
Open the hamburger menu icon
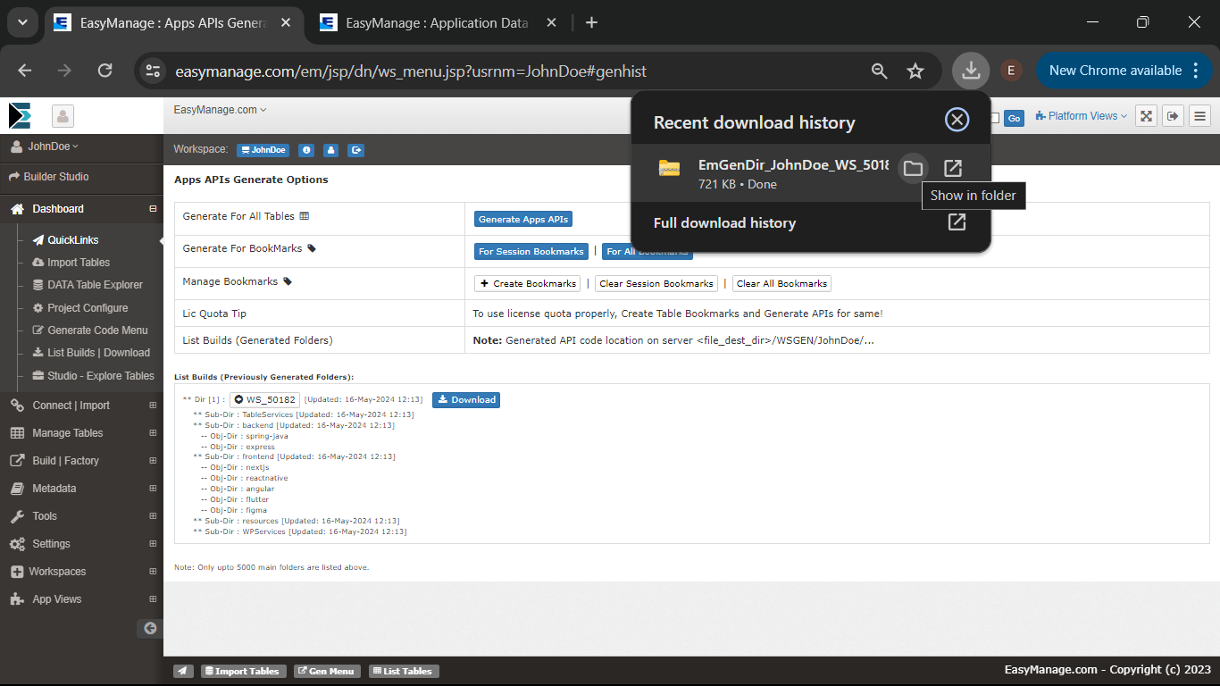pos(1199,116)
